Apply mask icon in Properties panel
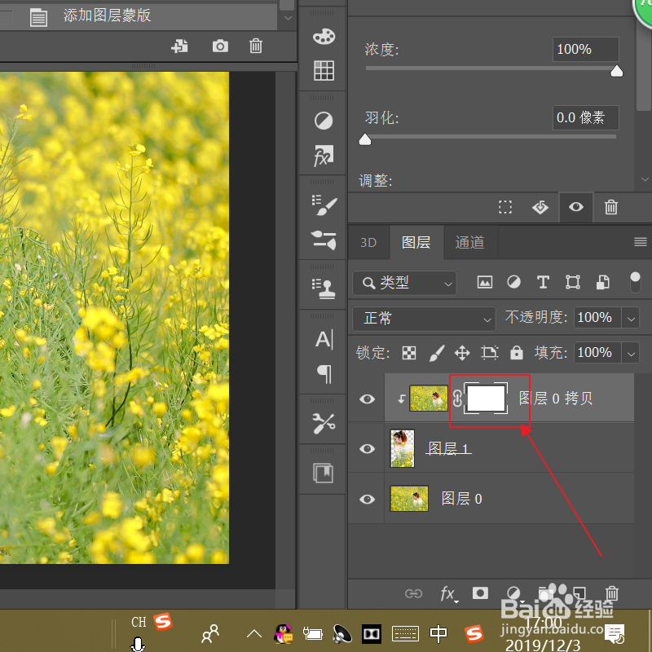Screen dimensions: 652x652 (540, 207)
